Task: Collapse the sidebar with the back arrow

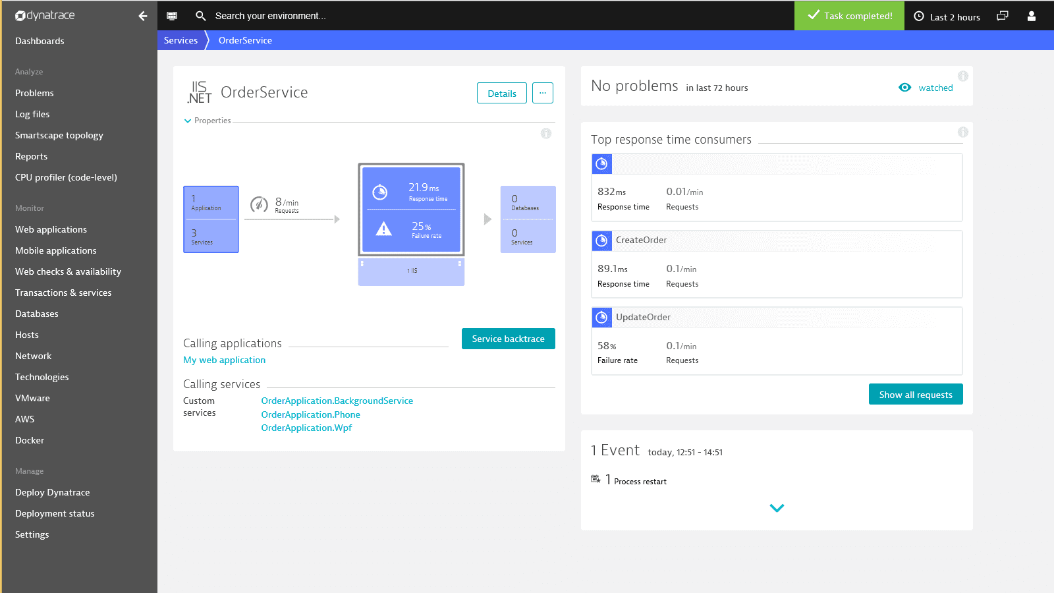Action: point(143,16)
